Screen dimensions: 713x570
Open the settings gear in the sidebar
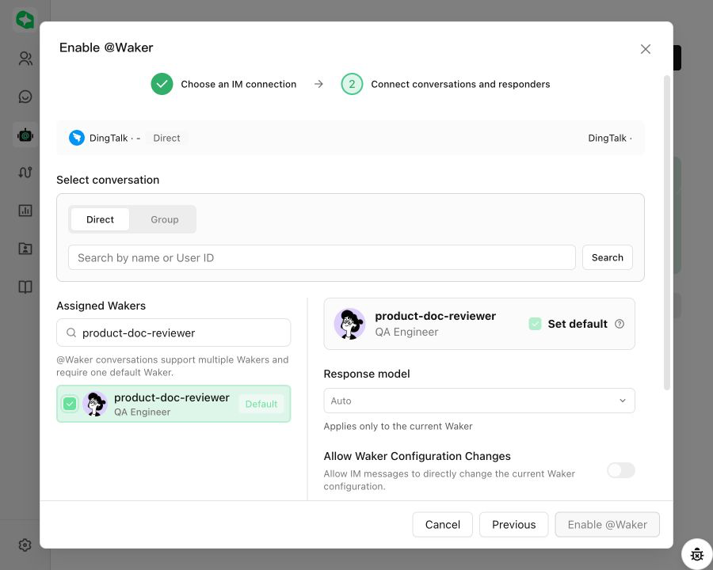click(25, 545)
